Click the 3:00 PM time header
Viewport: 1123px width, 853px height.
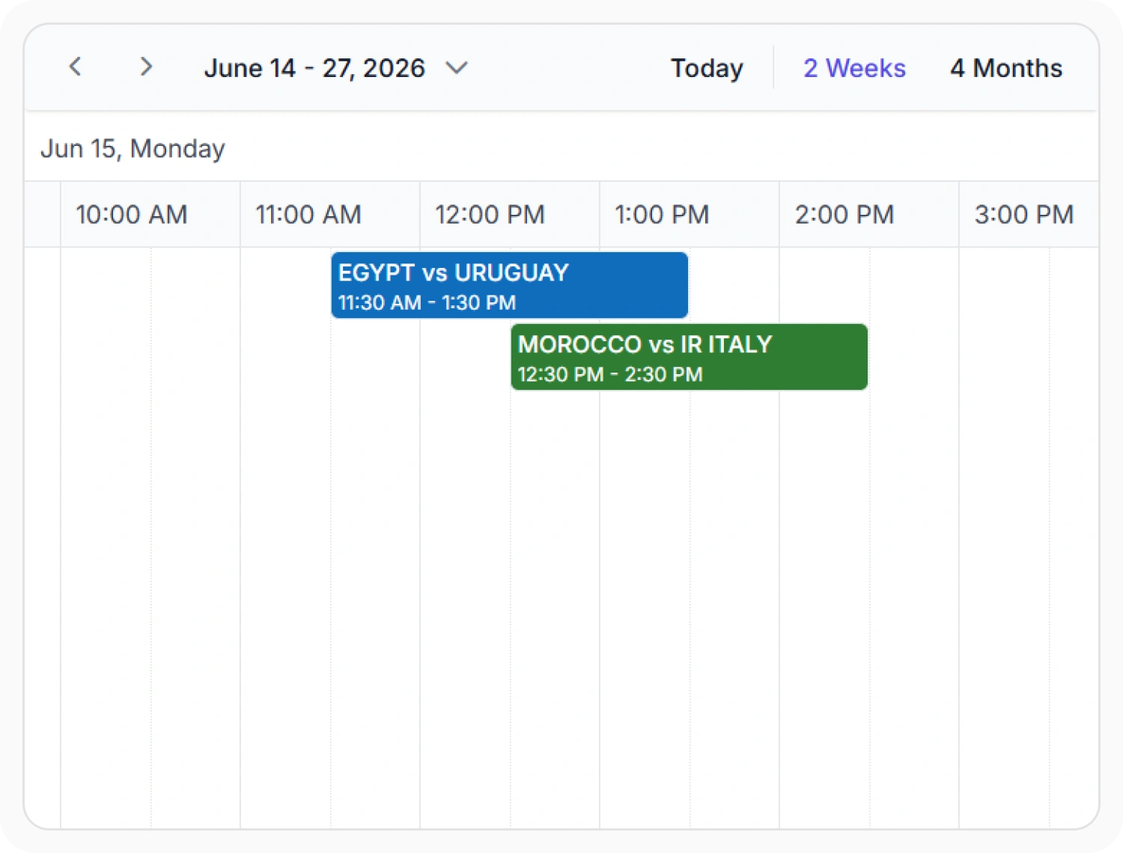click(x=1029, y=215)
